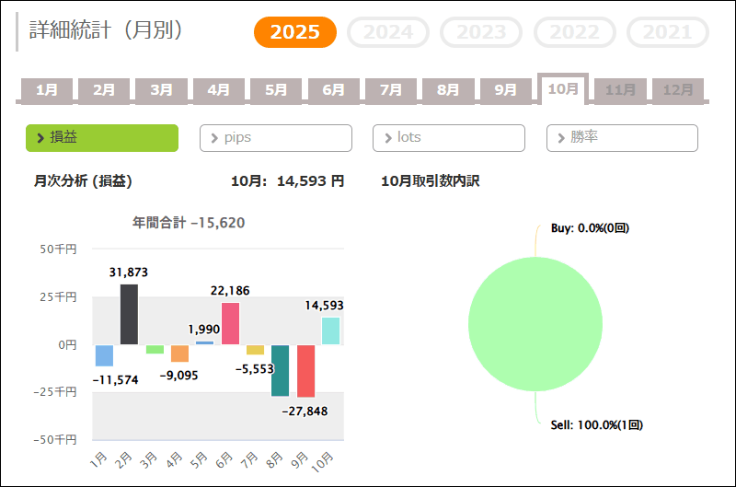Switch to the 6月 tab
Screen dimensions: 736x487
[334, 90]
